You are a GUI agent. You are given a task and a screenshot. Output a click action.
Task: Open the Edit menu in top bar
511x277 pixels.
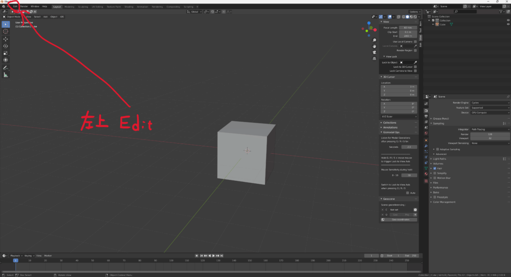click(x=15, y=6)
